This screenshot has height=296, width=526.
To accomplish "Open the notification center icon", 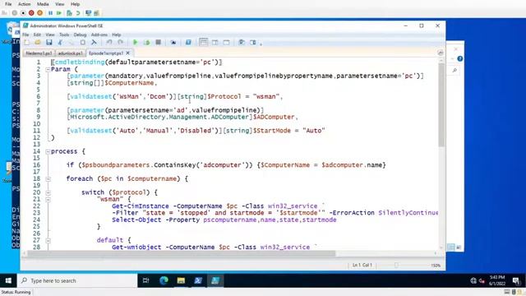I will pyautogui.click(x=517, y=280).
